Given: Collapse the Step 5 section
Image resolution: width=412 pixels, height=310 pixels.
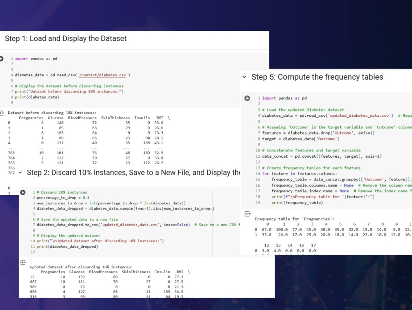Looking at the screenshot, I should click(x=244, y=77).
